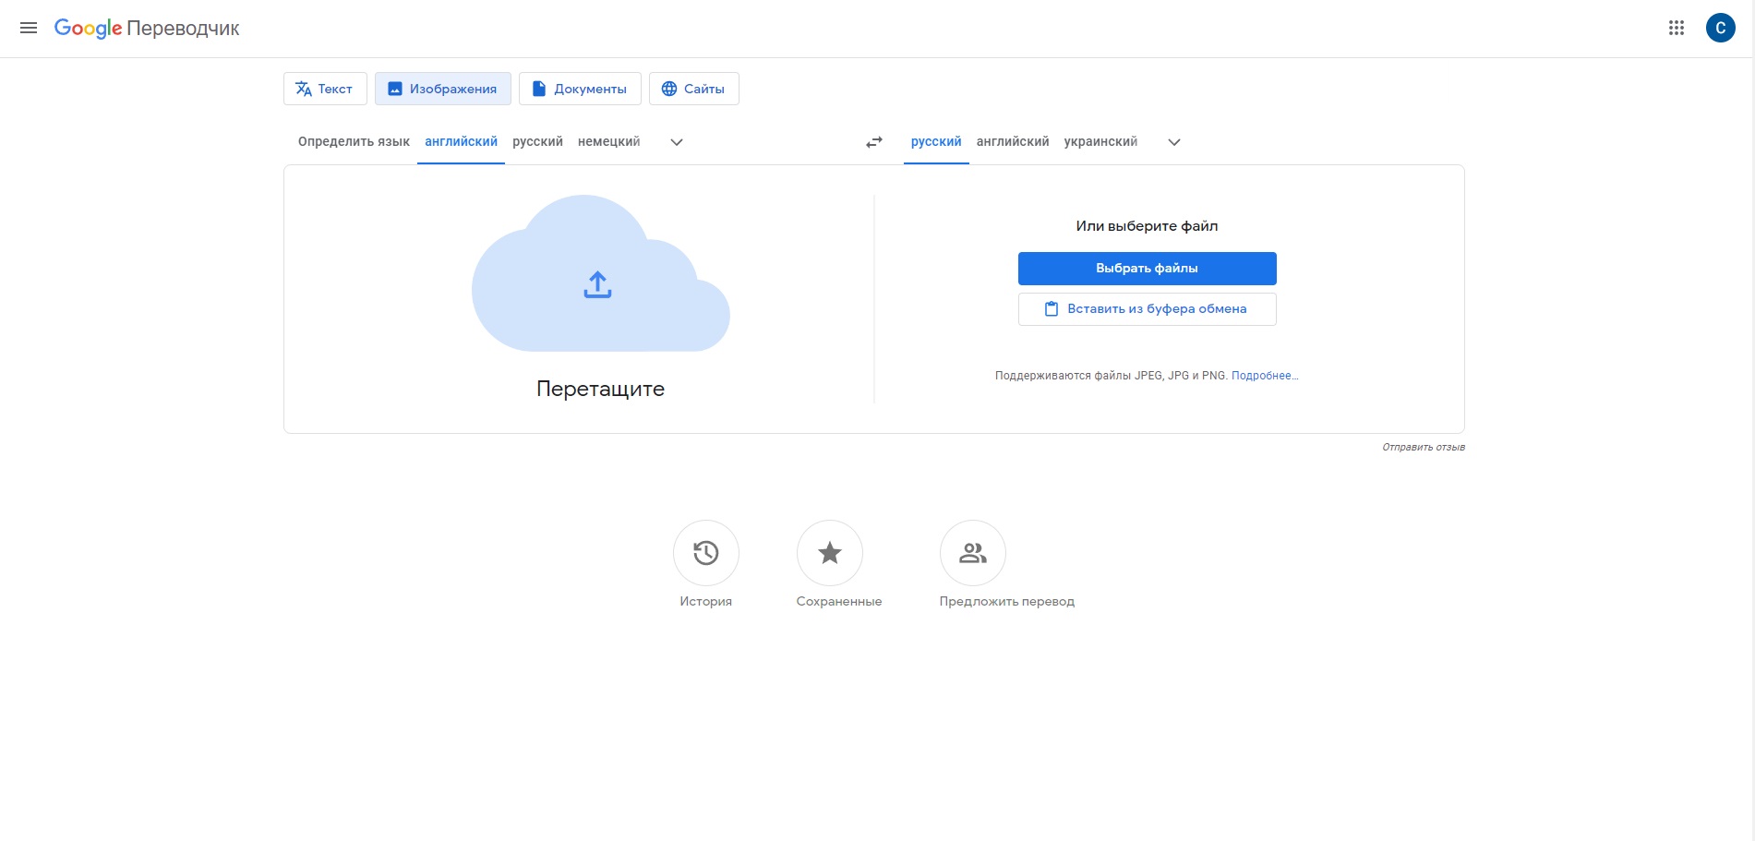Click the Или выберите файл text
The image size is (1755, 841).
[1147, 226]
